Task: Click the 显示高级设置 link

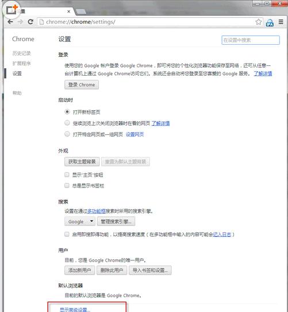Action: tap(75, 310)
